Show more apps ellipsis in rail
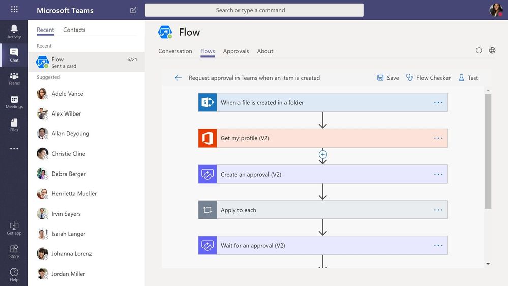The height and width of the screenshot is (286, 508). [x=14, y=149]
